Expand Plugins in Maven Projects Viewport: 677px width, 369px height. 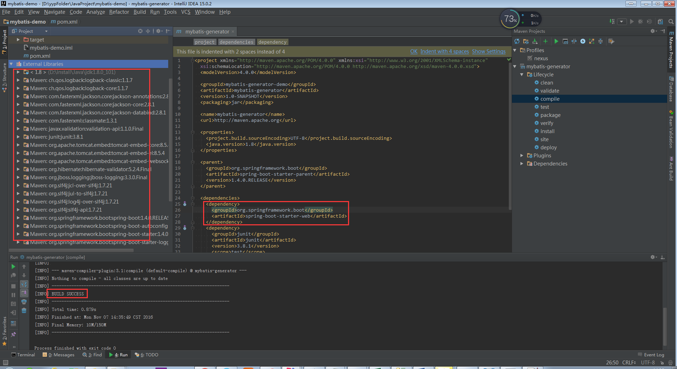tap(522, 156)
